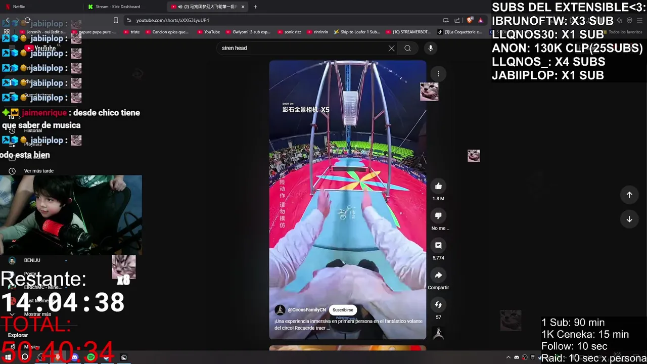
Task: Go to the previous Short arrow
Action: tap(629, 195)
